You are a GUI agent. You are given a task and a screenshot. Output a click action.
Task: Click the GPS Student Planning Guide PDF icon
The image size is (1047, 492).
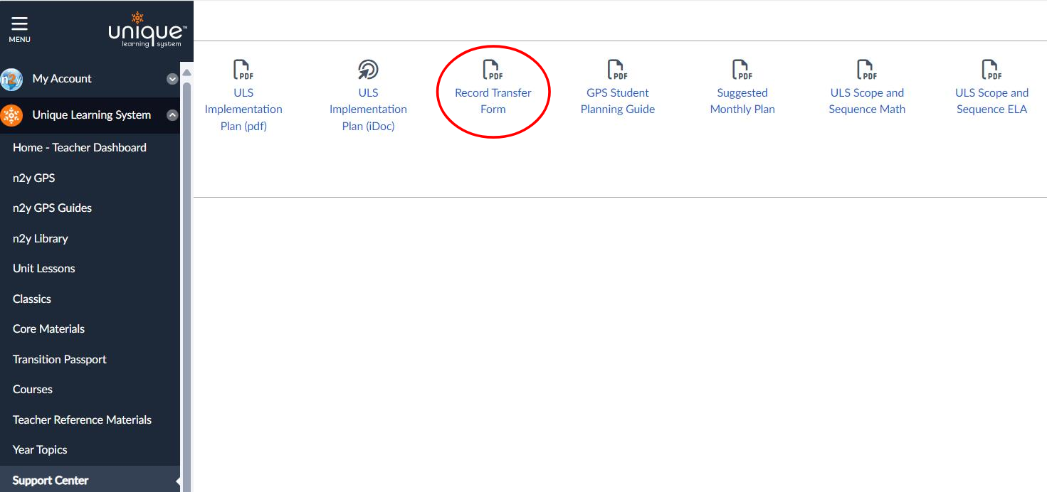(617, 70)
